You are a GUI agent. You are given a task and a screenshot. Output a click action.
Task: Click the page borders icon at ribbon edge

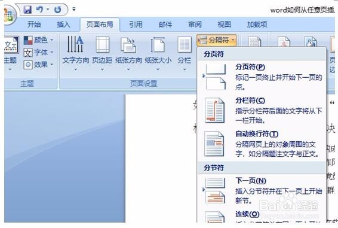coord(332,44)
